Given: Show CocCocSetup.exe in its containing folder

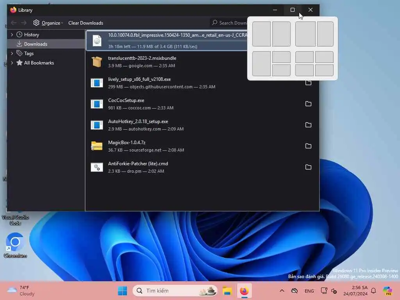Looking at the screenshot, I should click(x=309, y=104).
